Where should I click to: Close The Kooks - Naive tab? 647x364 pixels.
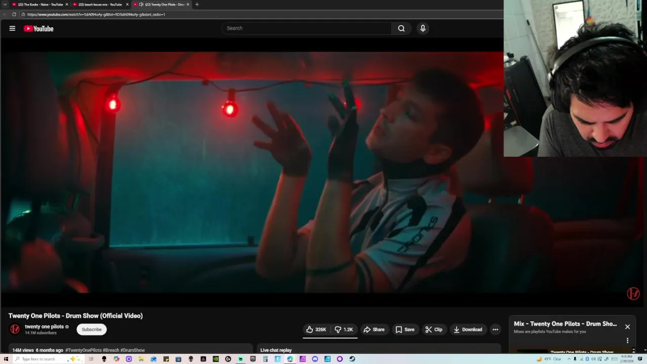pyautogui.click(x=67, y=5)
